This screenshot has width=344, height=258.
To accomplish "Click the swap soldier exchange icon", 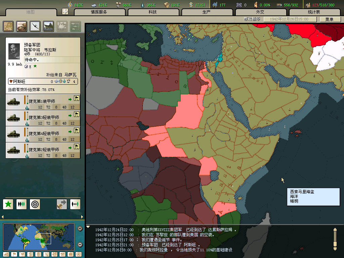I will [x=75, y=204].
